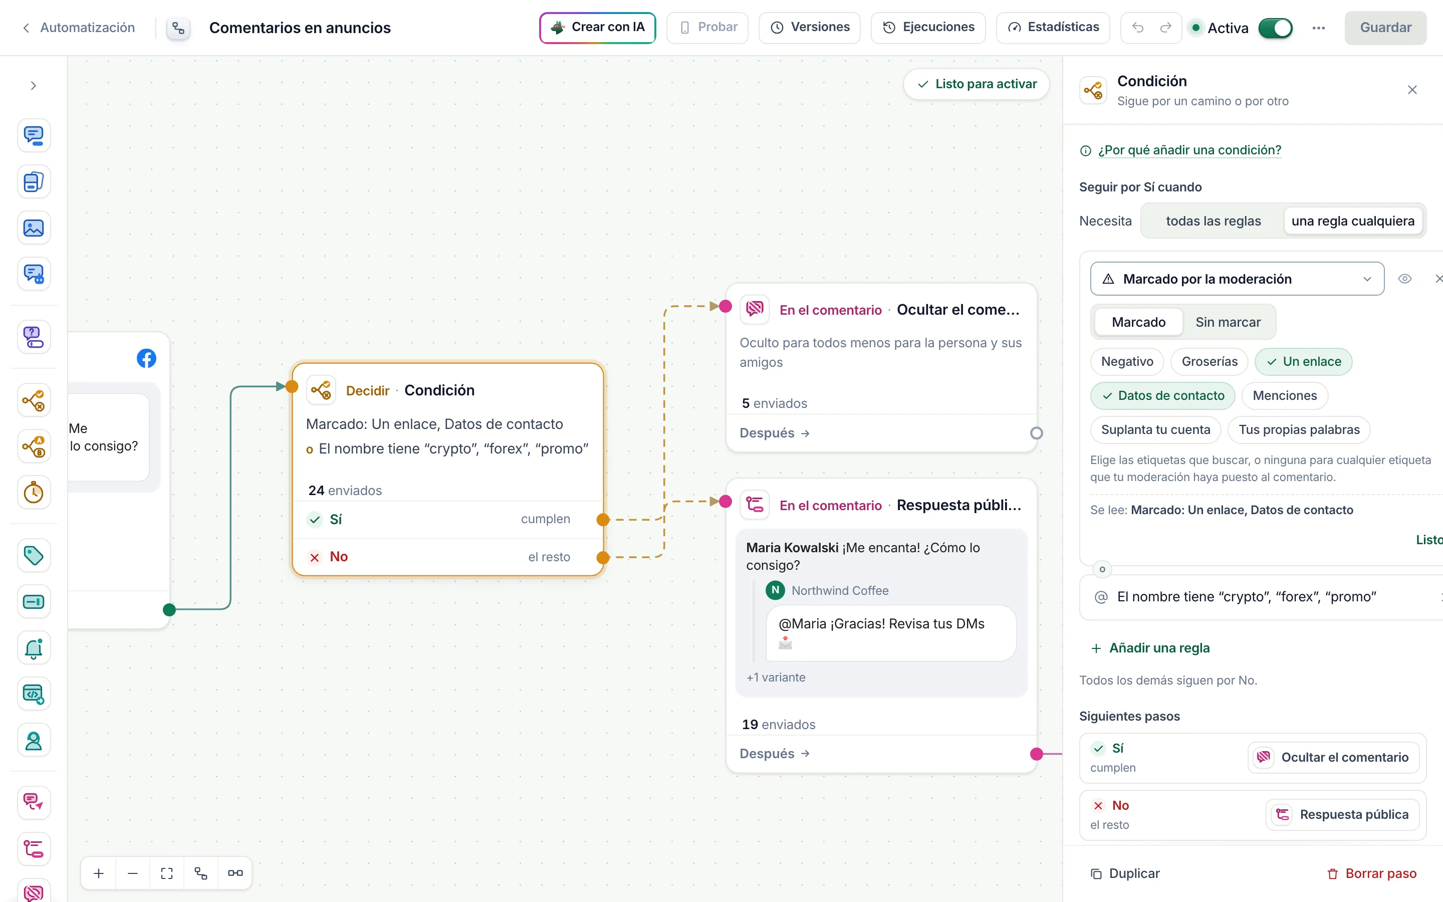Click the Sí output connector dot
This screenshot has height=902, width=1443.
603,520
